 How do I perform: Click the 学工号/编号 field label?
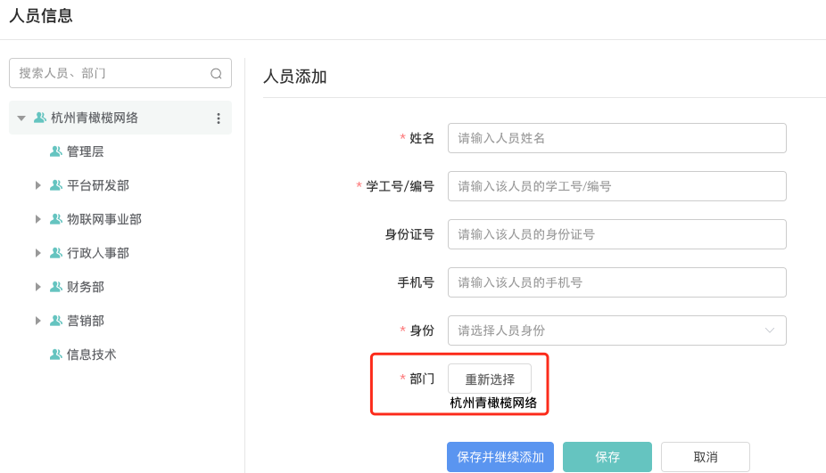(400, 186)
